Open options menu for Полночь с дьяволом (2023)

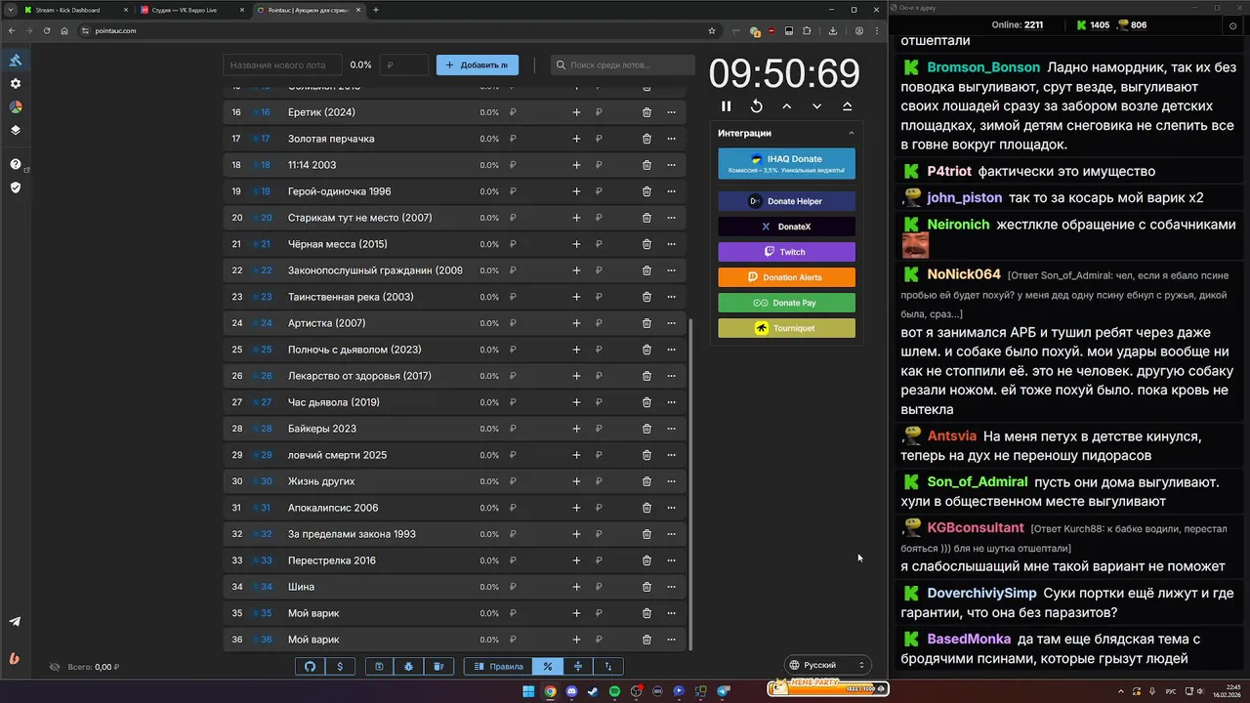[x=671, y=350]
